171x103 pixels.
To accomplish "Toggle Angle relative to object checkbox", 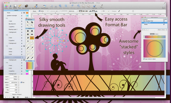I will click(144, 59).
